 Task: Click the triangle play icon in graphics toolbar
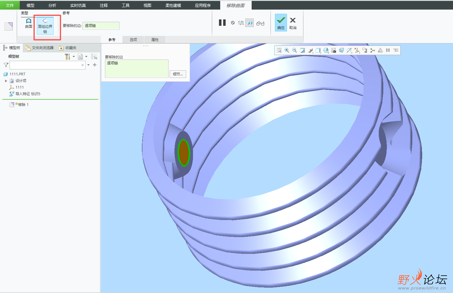click(x=380, y=50)
